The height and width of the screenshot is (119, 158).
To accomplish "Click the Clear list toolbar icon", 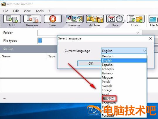I will tap(53, 19).
